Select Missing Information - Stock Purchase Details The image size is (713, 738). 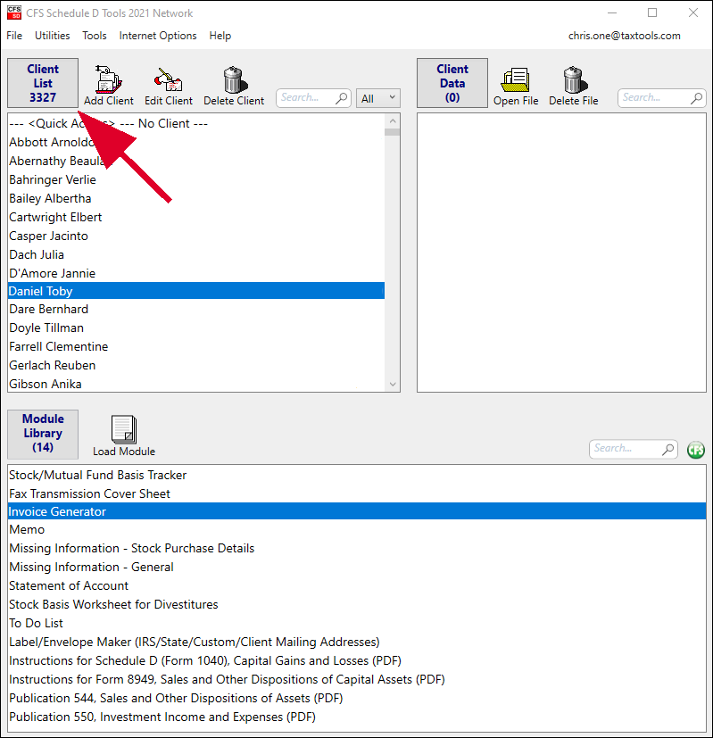(357, 549)
